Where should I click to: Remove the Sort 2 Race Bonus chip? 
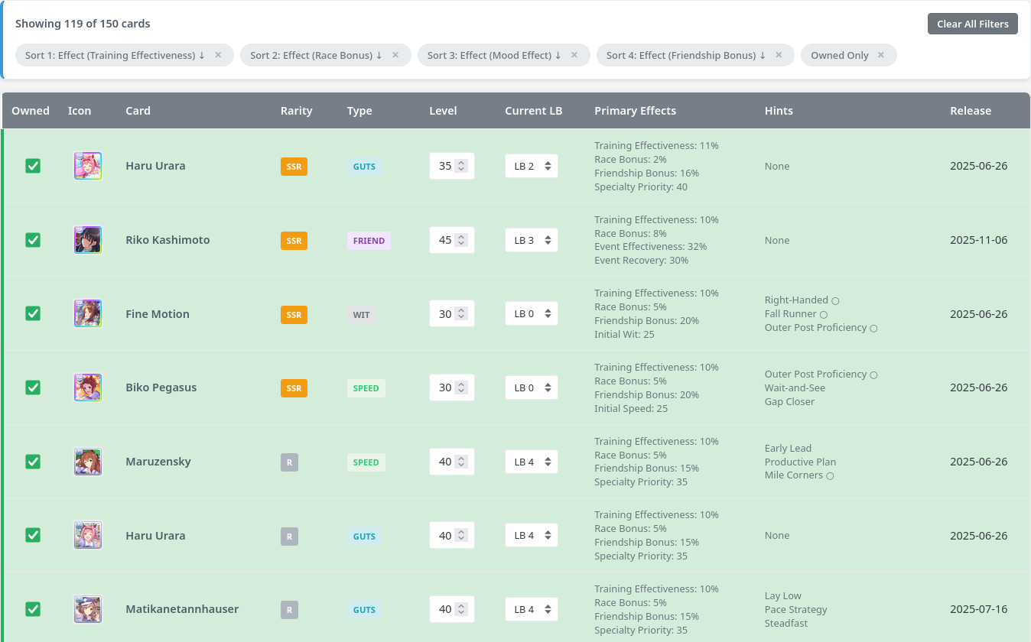point(395,55)
